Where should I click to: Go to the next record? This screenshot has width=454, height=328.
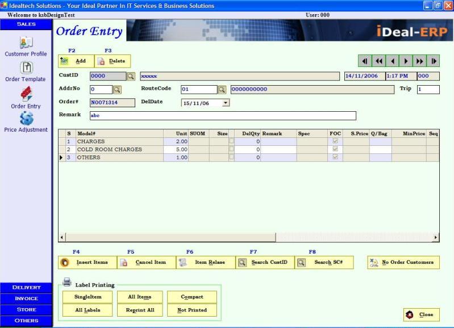click(406, 61)
